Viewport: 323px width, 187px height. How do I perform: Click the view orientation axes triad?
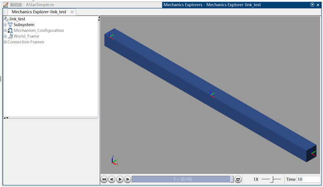click(x=115, y=161)
